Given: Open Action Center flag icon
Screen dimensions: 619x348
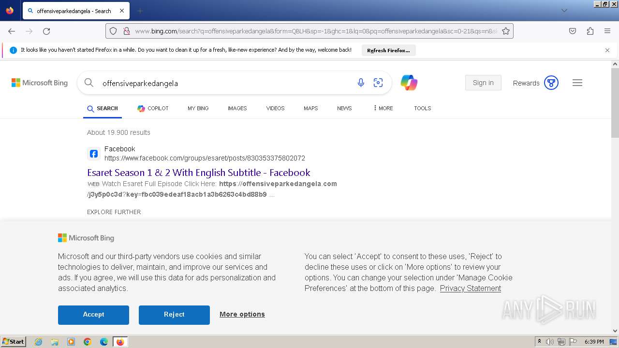Looking at the screenshot, I should tap(573, 342).
